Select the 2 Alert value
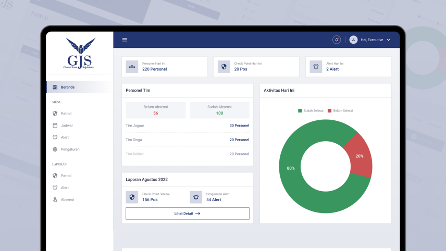This screenshot has height=251, width=446. pos(332,69)
